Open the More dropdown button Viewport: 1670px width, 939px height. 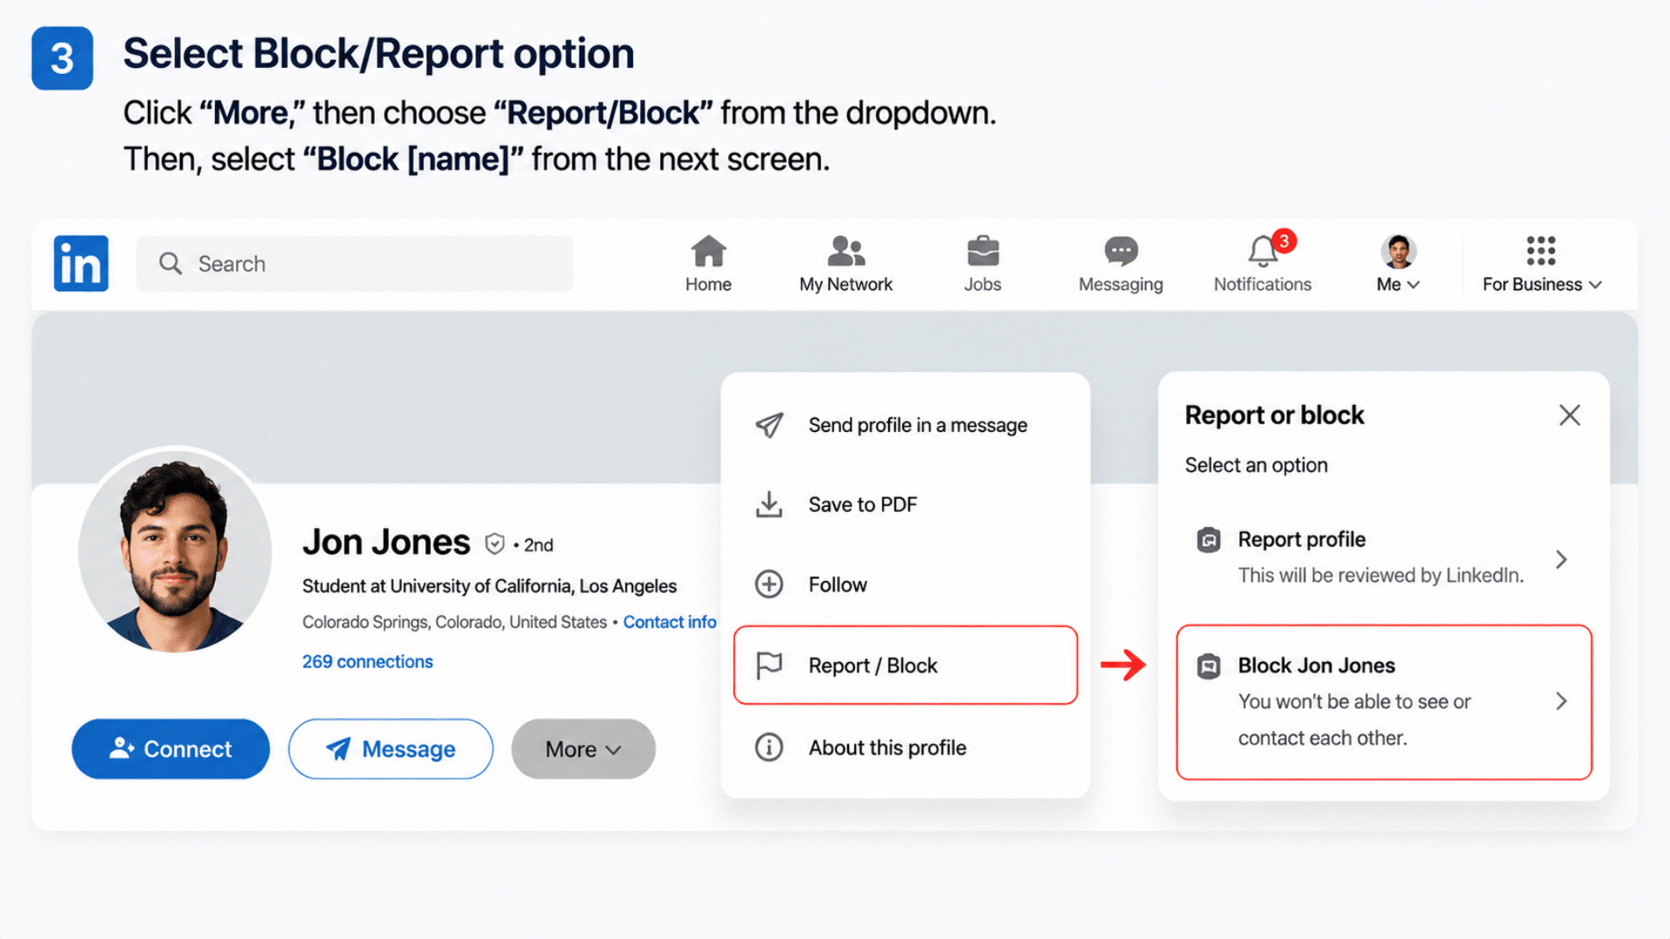[x=584, y=749]
